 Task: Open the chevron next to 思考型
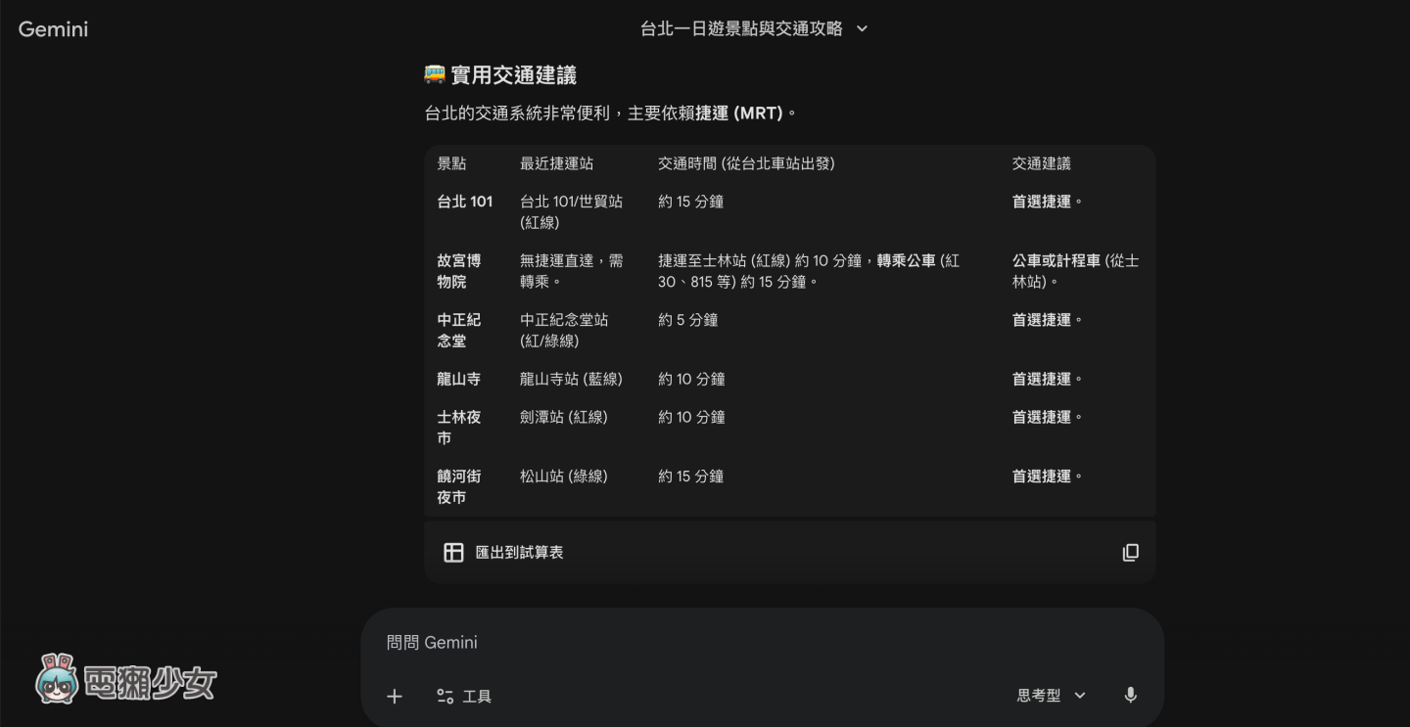(x=1080, y=695)
